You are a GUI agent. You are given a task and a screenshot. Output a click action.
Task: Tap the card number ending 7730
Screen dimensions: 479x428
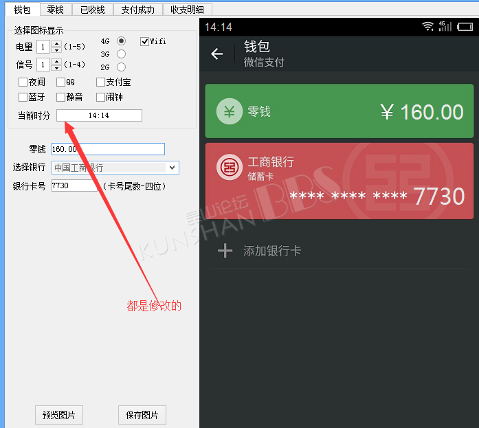click(377, 196)
